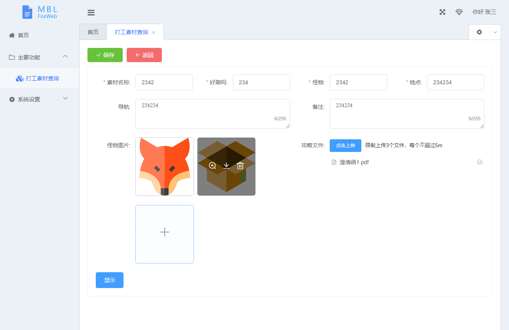
Task: Click the plus to add monster image
Action: [x=165, y=232]
